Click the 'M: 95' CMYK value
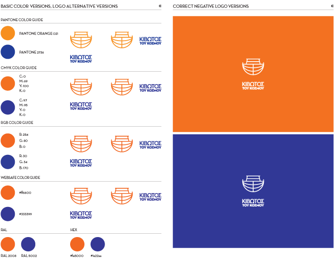 coord(23,105)
